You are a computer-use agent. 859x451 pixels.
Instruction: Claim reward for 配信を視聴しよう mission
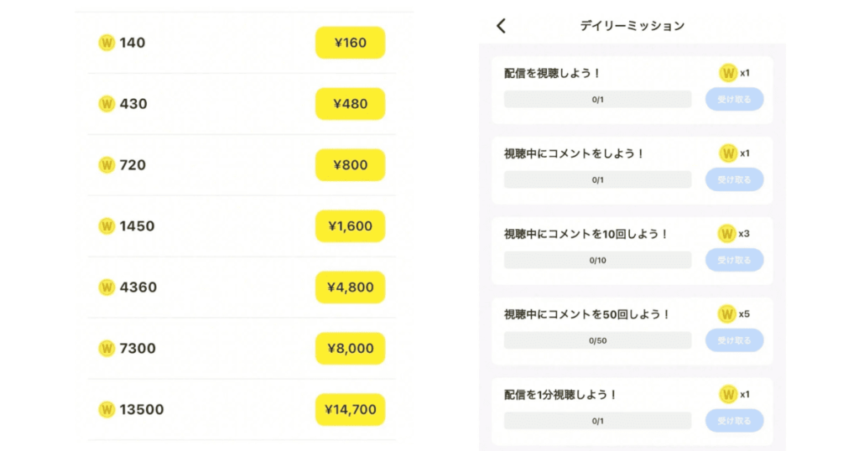(734, 99)
